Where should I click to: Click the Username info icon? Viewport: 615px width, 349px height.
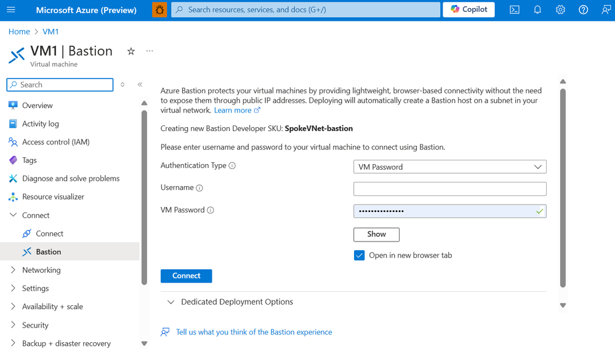click(x=199, y=188)
